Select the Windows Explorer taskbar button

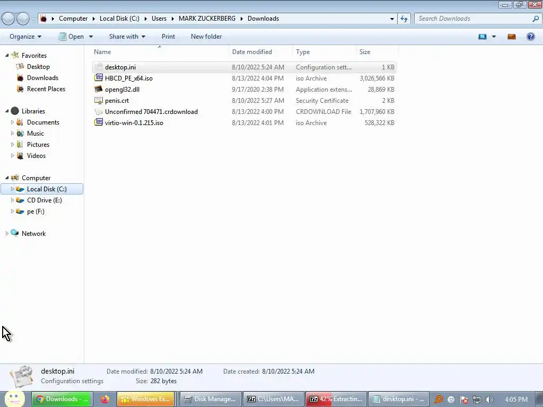(146, 399)
